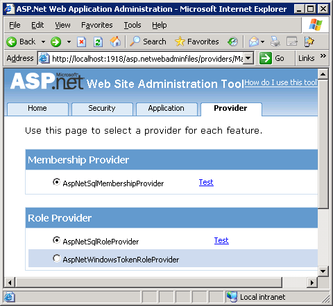Click Test link for membership provider
This screenshot has height=306, width=333.
206,182
